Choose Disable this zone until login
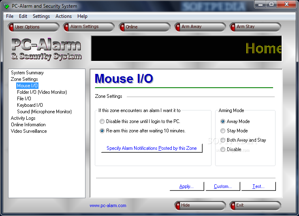 tap(140, 121)
